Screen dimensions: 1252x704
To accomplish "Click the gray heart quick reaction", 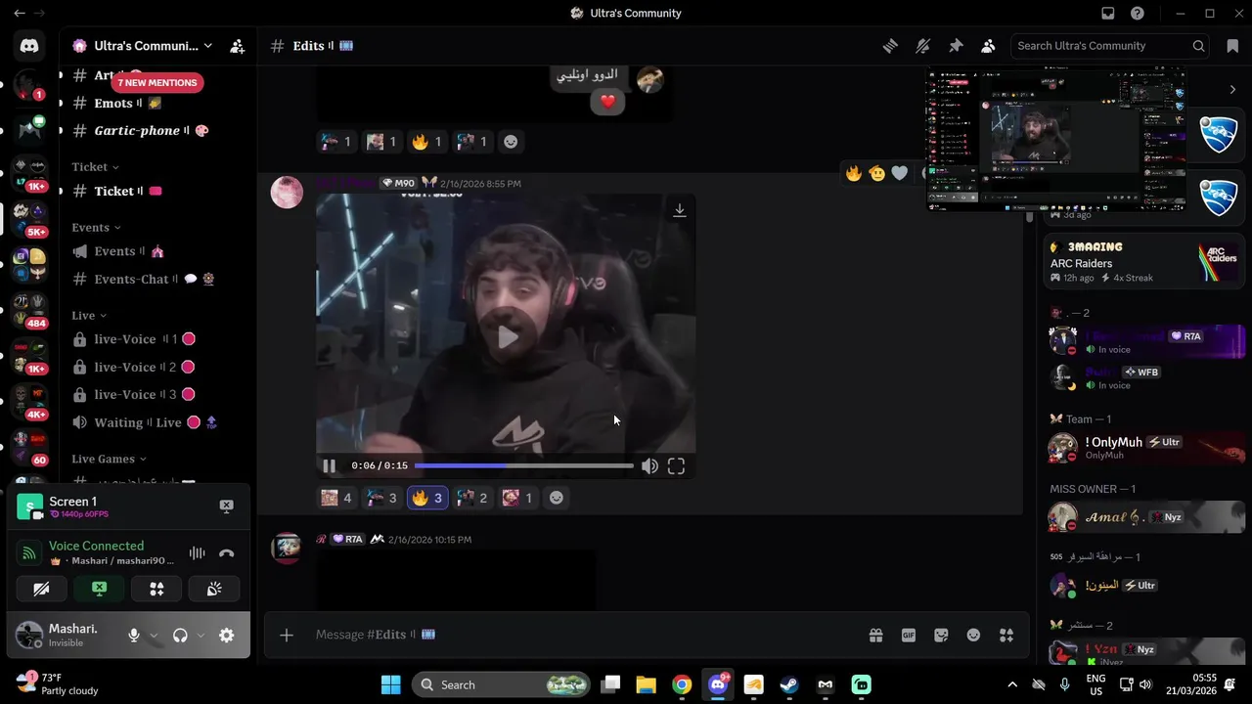I will pyautogui.click(x=900, y=173).
